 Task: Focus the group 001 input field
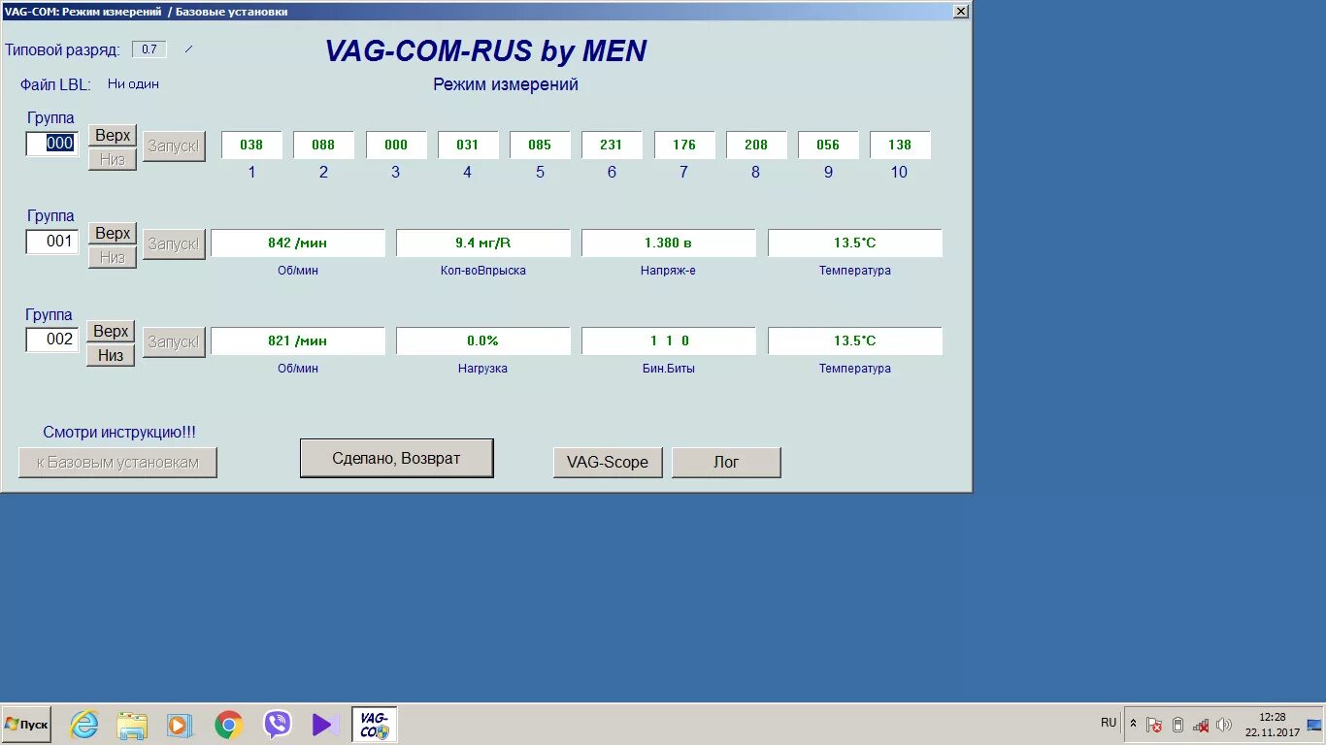coord(52,242)
